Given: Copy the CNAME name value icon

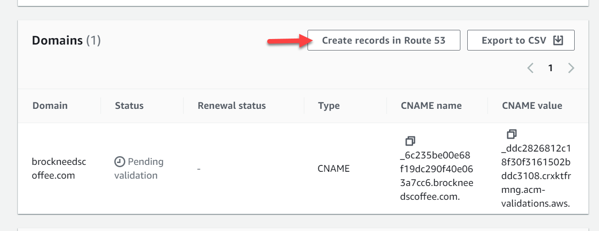Looking at the screenshot, I should pos(410,141).
